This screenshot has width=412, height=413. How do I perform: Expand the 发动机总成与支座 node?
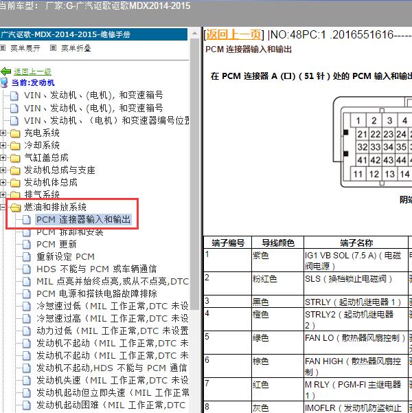3,170
